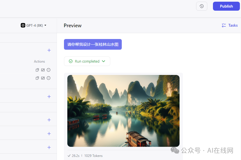Viewport: 241px width, 160px height.
Task: Remove icon in first row under Actions
Action: [49, 70]
